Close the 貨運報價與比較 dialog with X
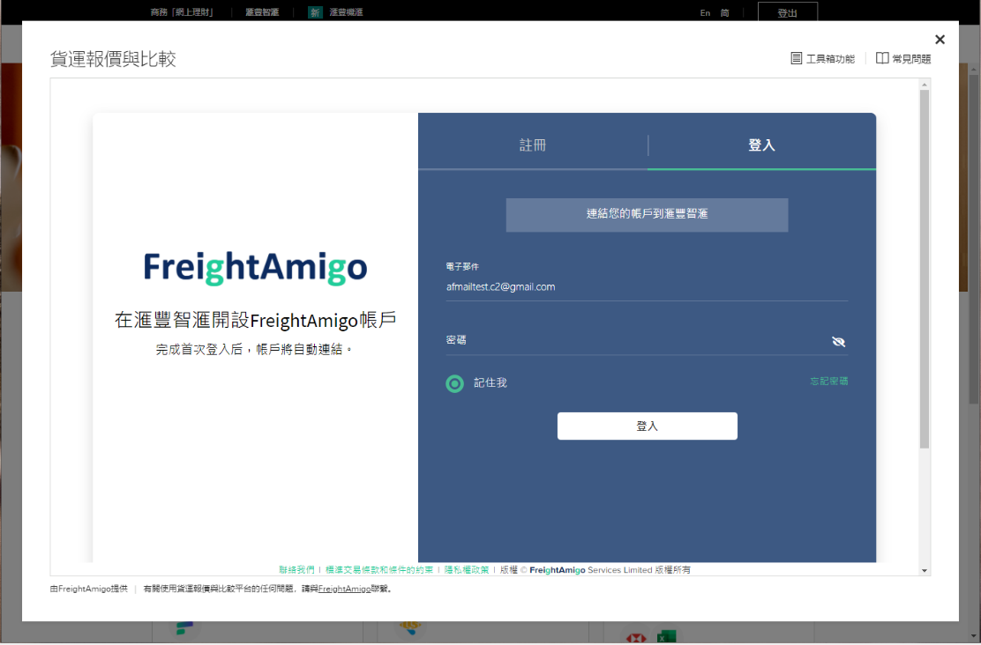The image size is (981, 645). click(x=940, y=40)
